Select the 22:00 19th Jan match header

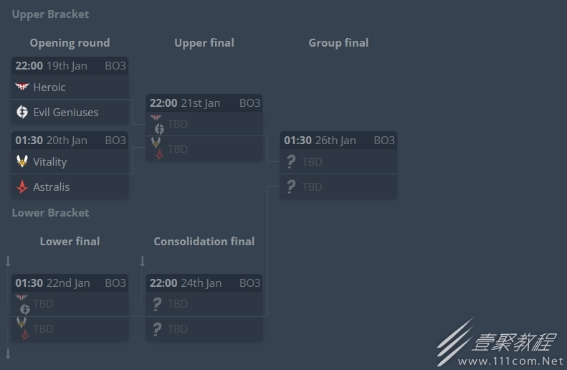[70, 66]
